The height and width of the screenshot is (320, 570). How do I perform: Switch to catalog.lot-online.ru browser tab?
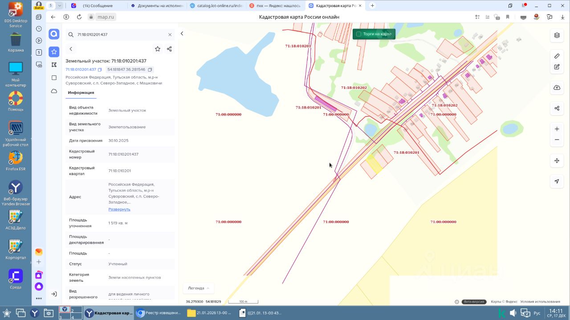(x=216, y=6)
